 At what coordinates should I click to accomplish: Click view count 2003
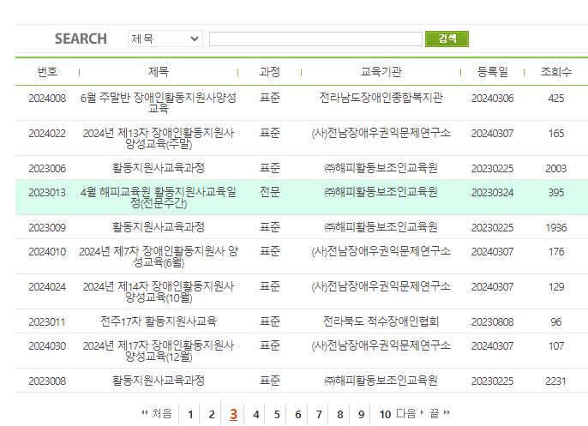(x=555, y=168)
